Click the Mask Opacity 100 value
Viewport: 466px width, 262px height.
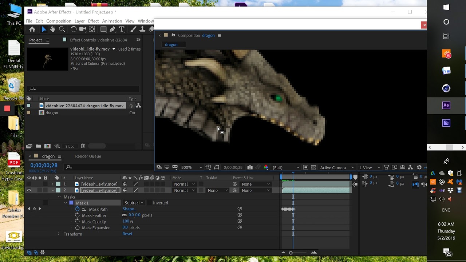coord(126,221)
